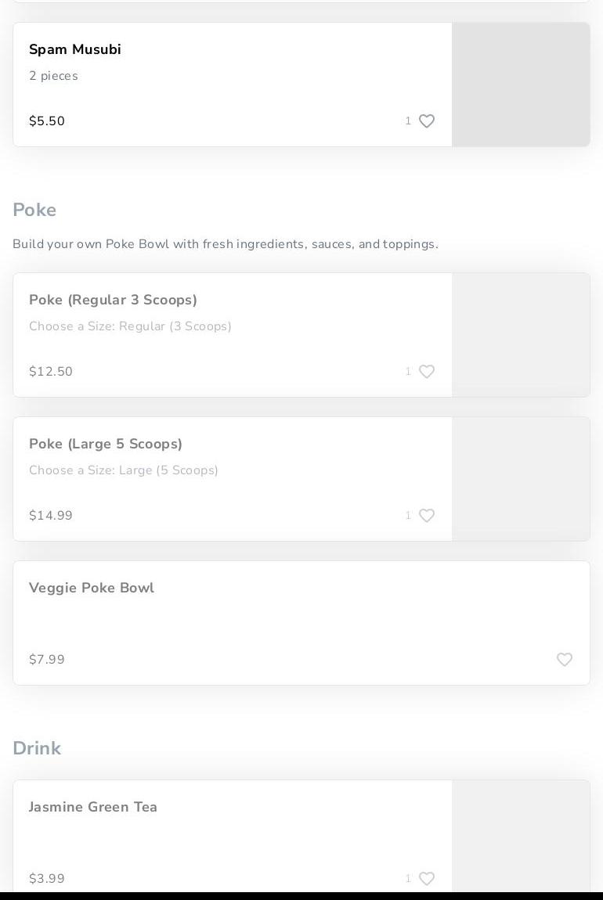This screenshot has width=603, height=900.
Task: Like the Poke Large 5 Scoops
Action: (x=427, y=516)
